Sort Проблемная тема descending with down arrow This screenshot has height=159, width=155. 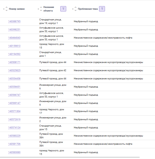pos(75,10)
